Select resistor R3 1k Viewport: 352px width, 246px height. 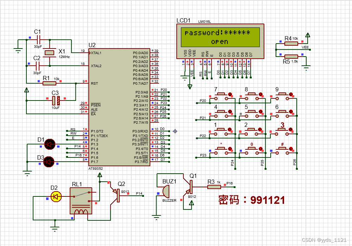(x=214, y=187)
